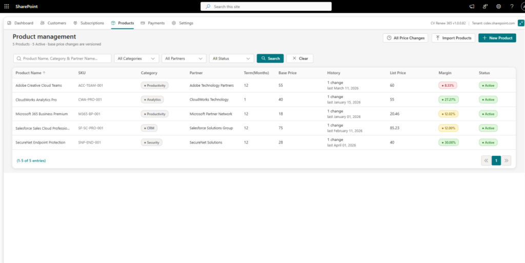Click the Security category tag
This screenshot has height=263, width=525.
152,142
